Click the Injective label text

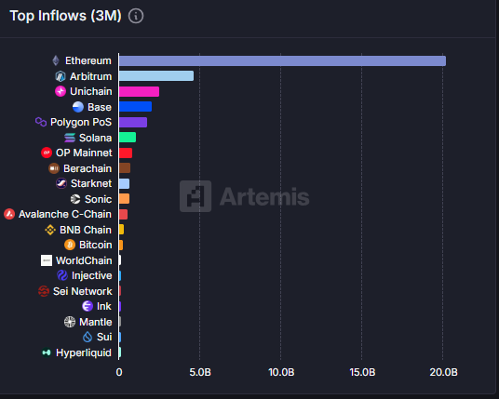91,275
